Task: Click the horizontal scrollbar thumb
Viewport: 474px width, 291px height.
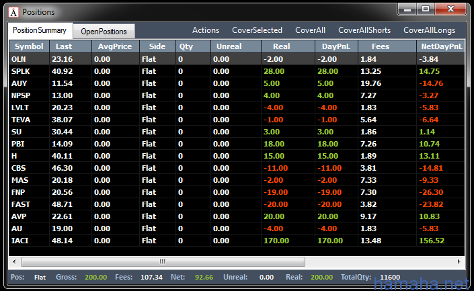Action: [x=163, y=261]
